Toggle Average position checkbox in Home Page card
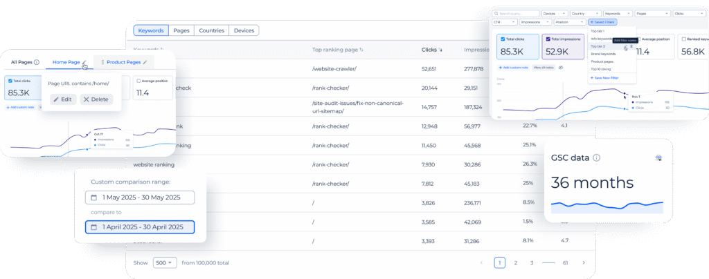The image size is (709, 279). tap(138, 81)
